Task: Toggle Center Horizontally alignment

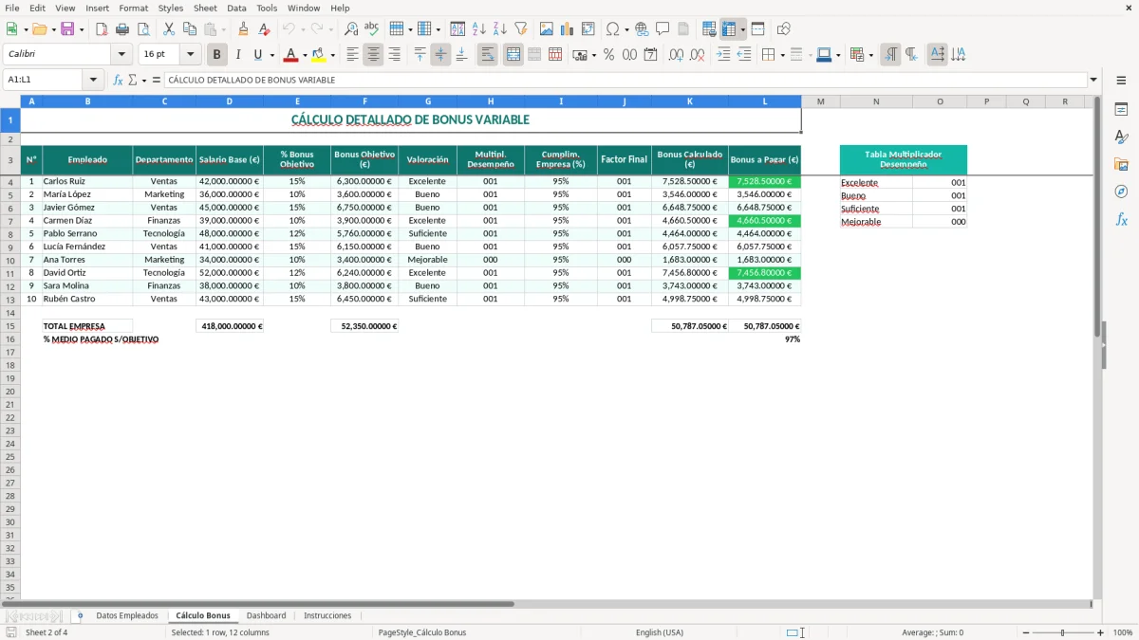Action: pyautogui.click(x=373, y=55)
